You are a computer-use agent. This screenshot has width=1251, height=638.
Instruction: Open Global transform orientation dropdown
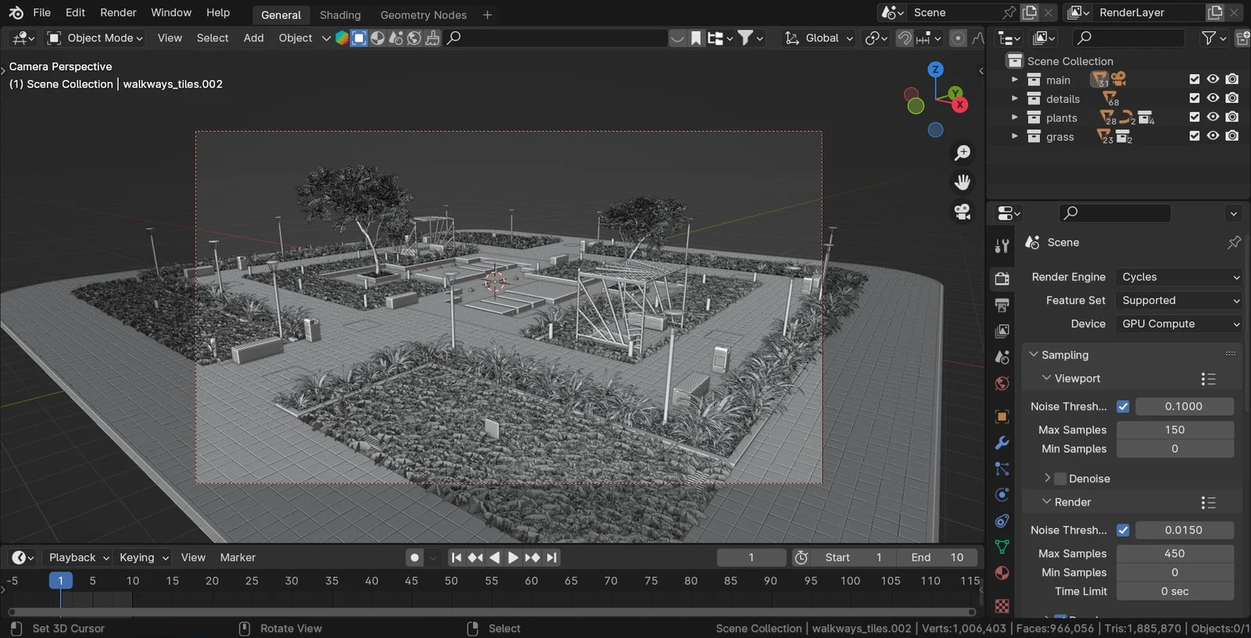coord(819,38)
